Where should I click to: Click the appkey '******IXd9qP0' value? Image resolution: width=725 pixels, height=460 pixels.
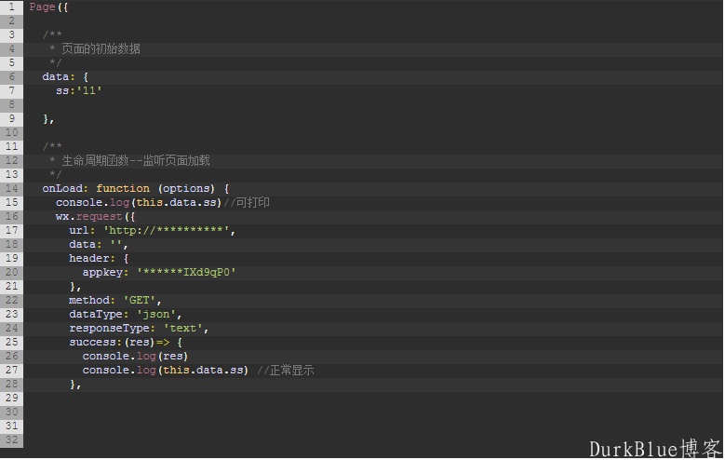tap(186, 272)
